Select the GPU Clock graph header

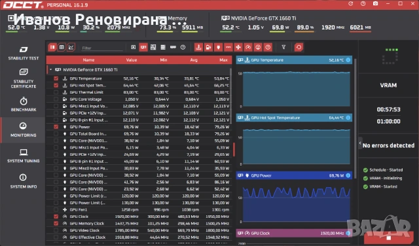click(x=294, y=233)
